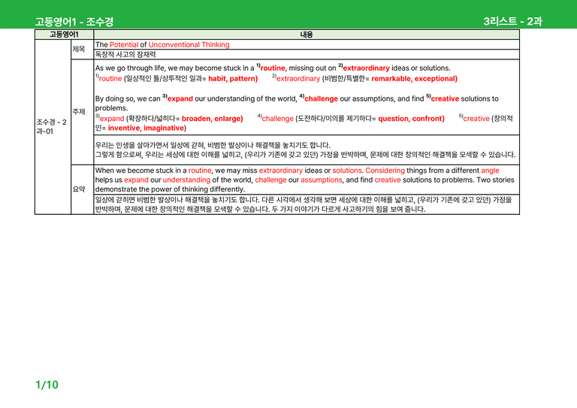
Task: Click the synonyms broaden, enlarge
Action: tap(213, 119)
